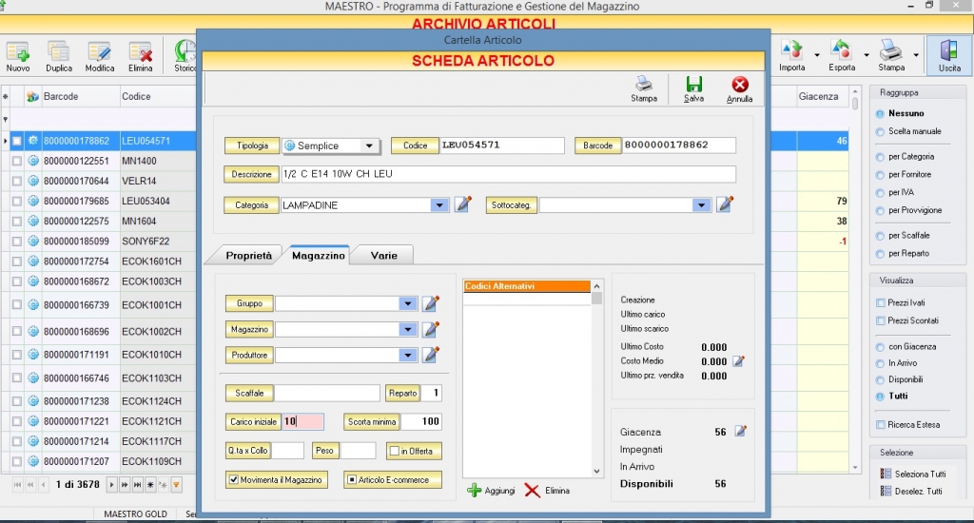974x523 pixels.
Task: Click Stampa printer icon in Scheda Articolo
Action: (x=644, y=84)
